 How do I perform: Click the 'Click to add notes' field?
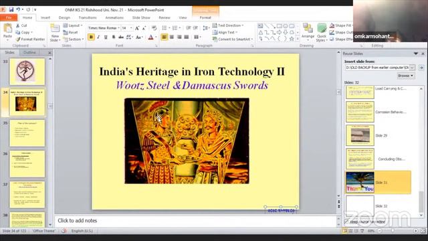tap(196, 220)
